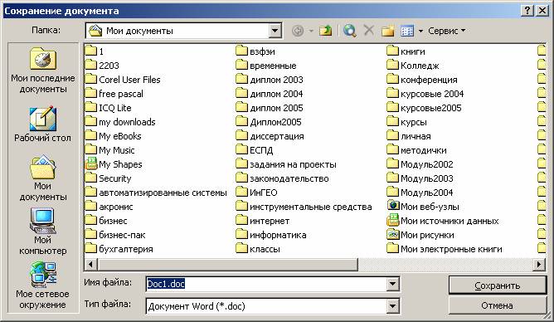Select the бухгалтерия folder
Image resolution: width=554 pixels, height=322 pixels.
[x=119, y=249]
